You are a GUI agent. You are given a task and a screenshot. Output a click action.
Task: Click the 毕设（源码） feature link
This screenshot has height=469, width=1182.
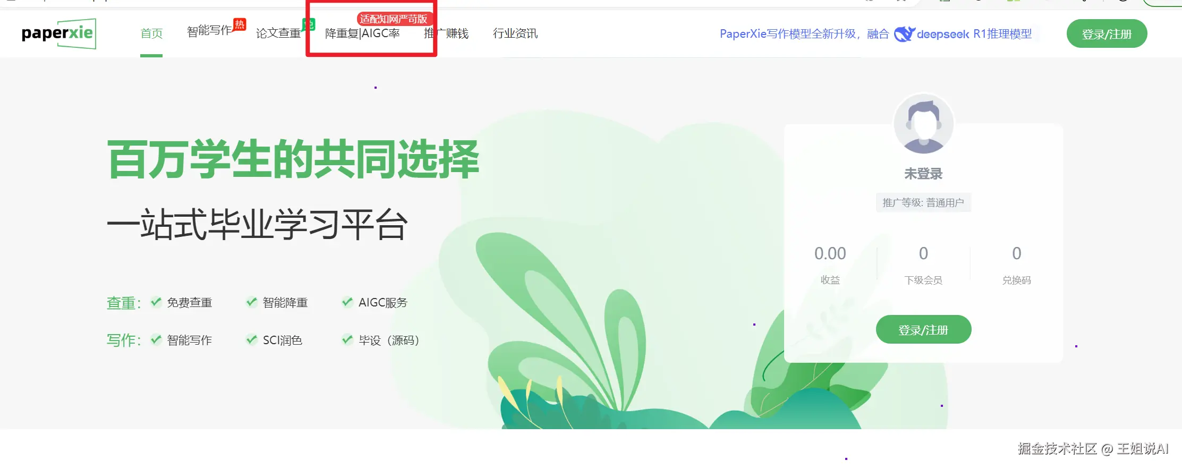(x=389, y=340)
